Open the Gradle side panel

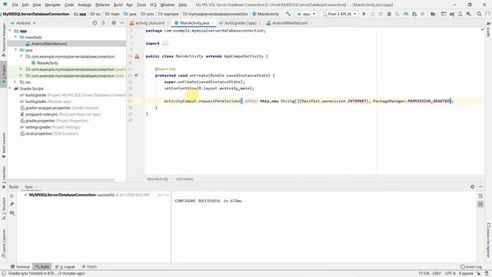(x=488, y=29)
